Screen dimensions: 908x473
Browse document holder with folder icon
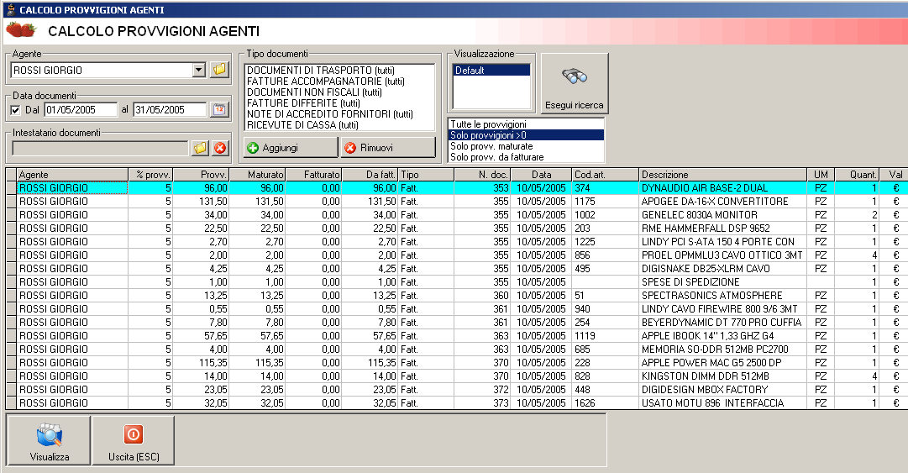pyautogui.click(x=200, y=148)
